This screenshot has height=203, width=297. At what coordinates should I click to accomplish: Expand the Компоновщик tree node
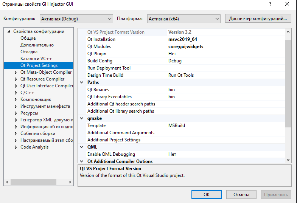tap(16, 99)
